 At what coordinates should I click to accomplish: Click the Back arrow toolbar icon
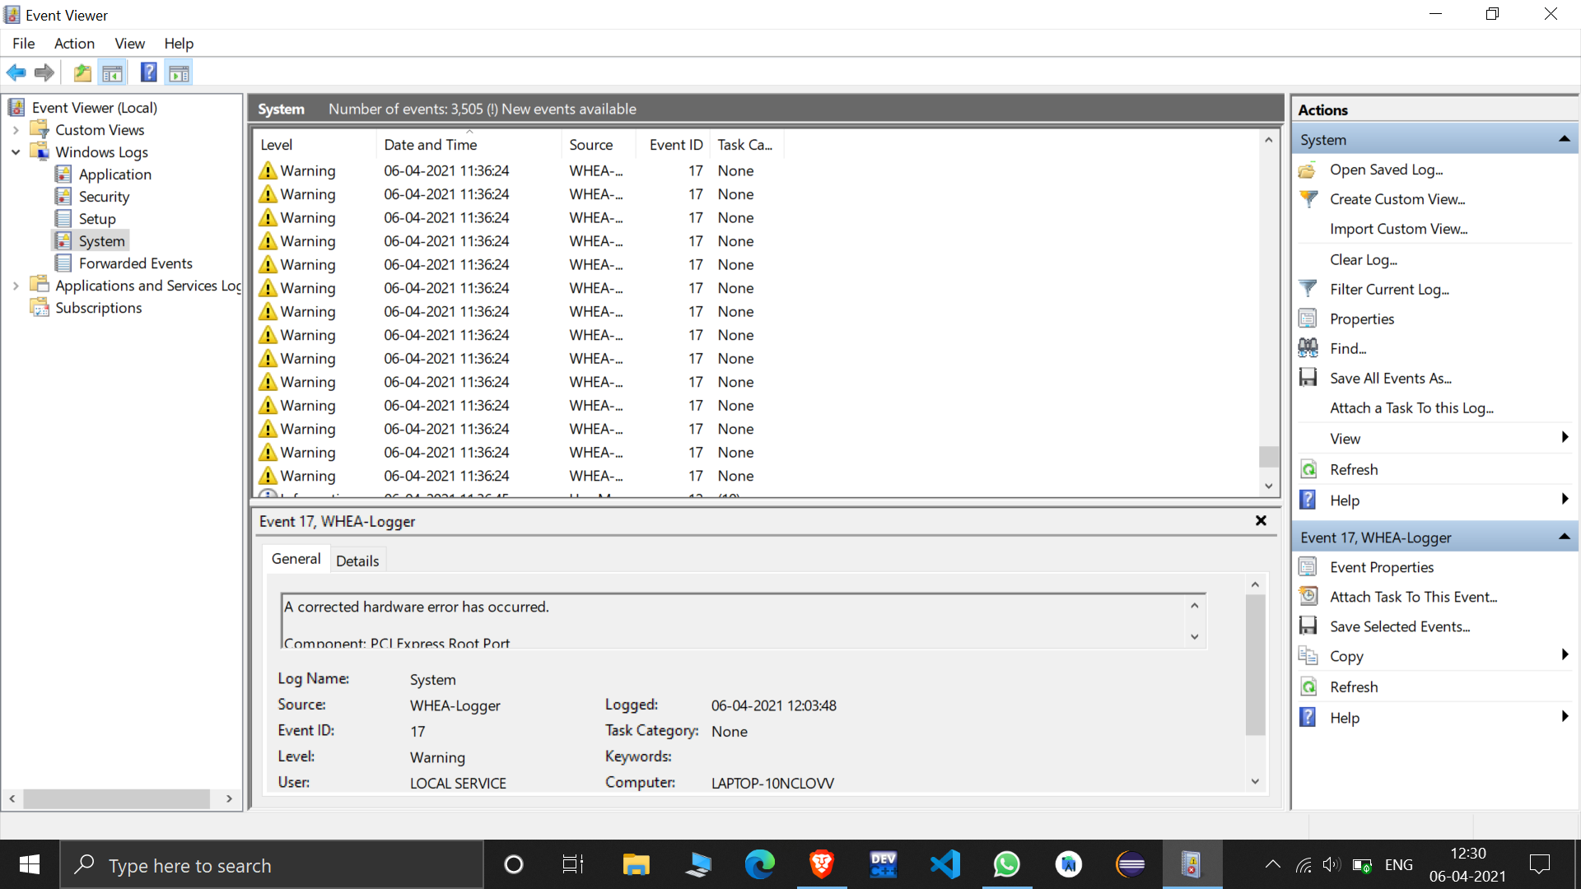[x=16, y=72]
